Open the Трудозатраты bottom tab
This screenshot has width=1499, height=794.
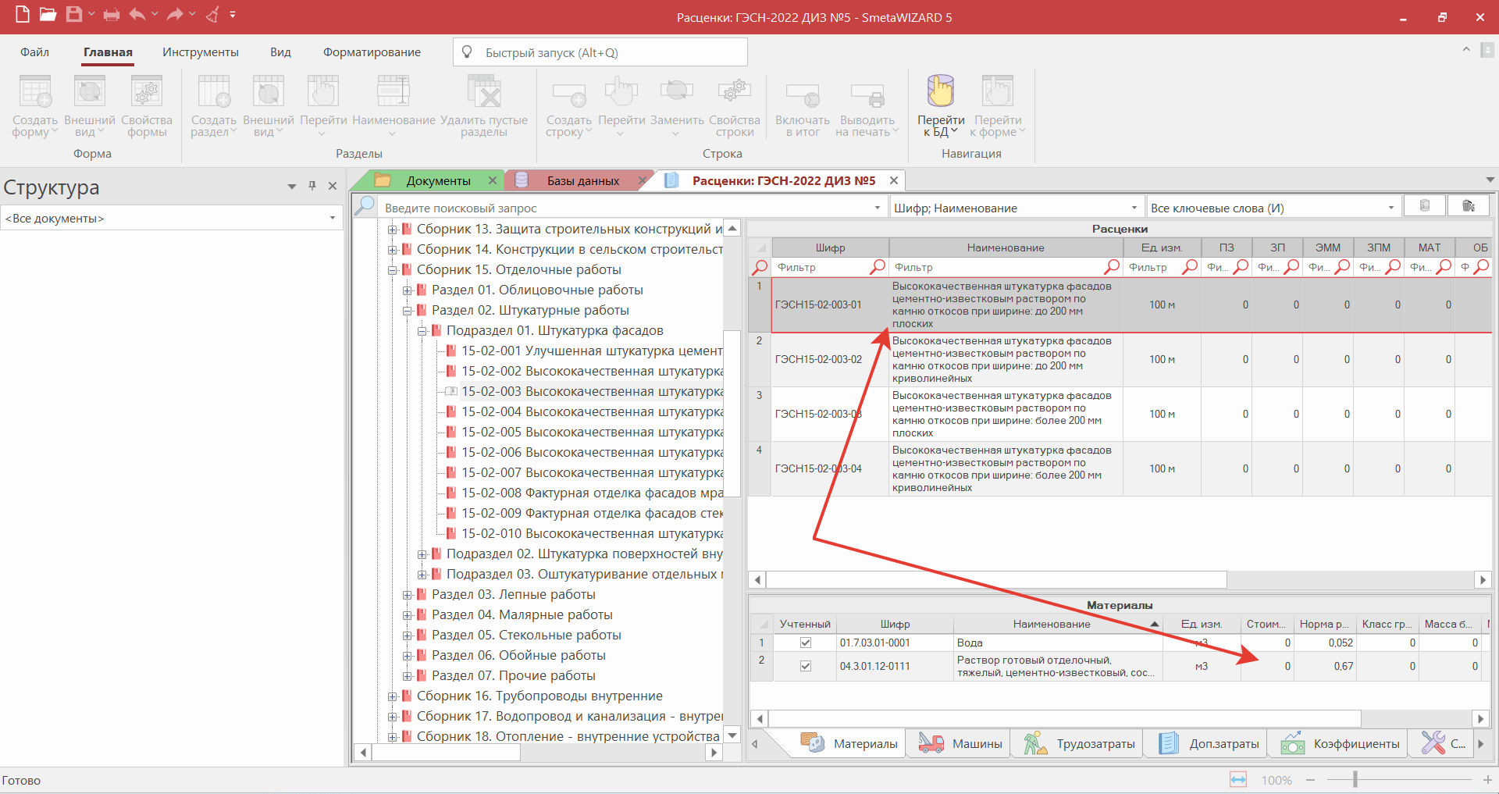click(1081, 743)
